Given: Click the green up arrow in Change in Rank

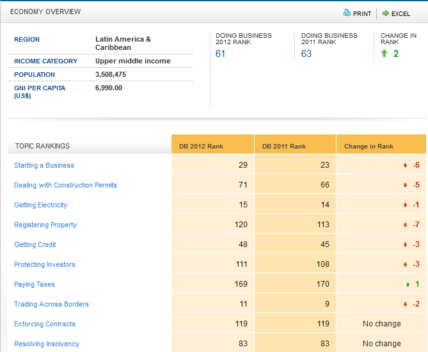Looking at the screenshot, I should click(384, 54).
